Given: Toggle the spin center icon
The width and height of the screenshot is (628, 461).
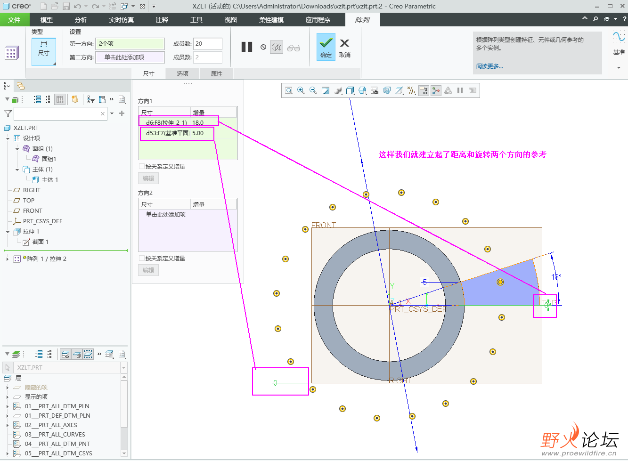Looking at the screenshot, I should coord(436,90).
